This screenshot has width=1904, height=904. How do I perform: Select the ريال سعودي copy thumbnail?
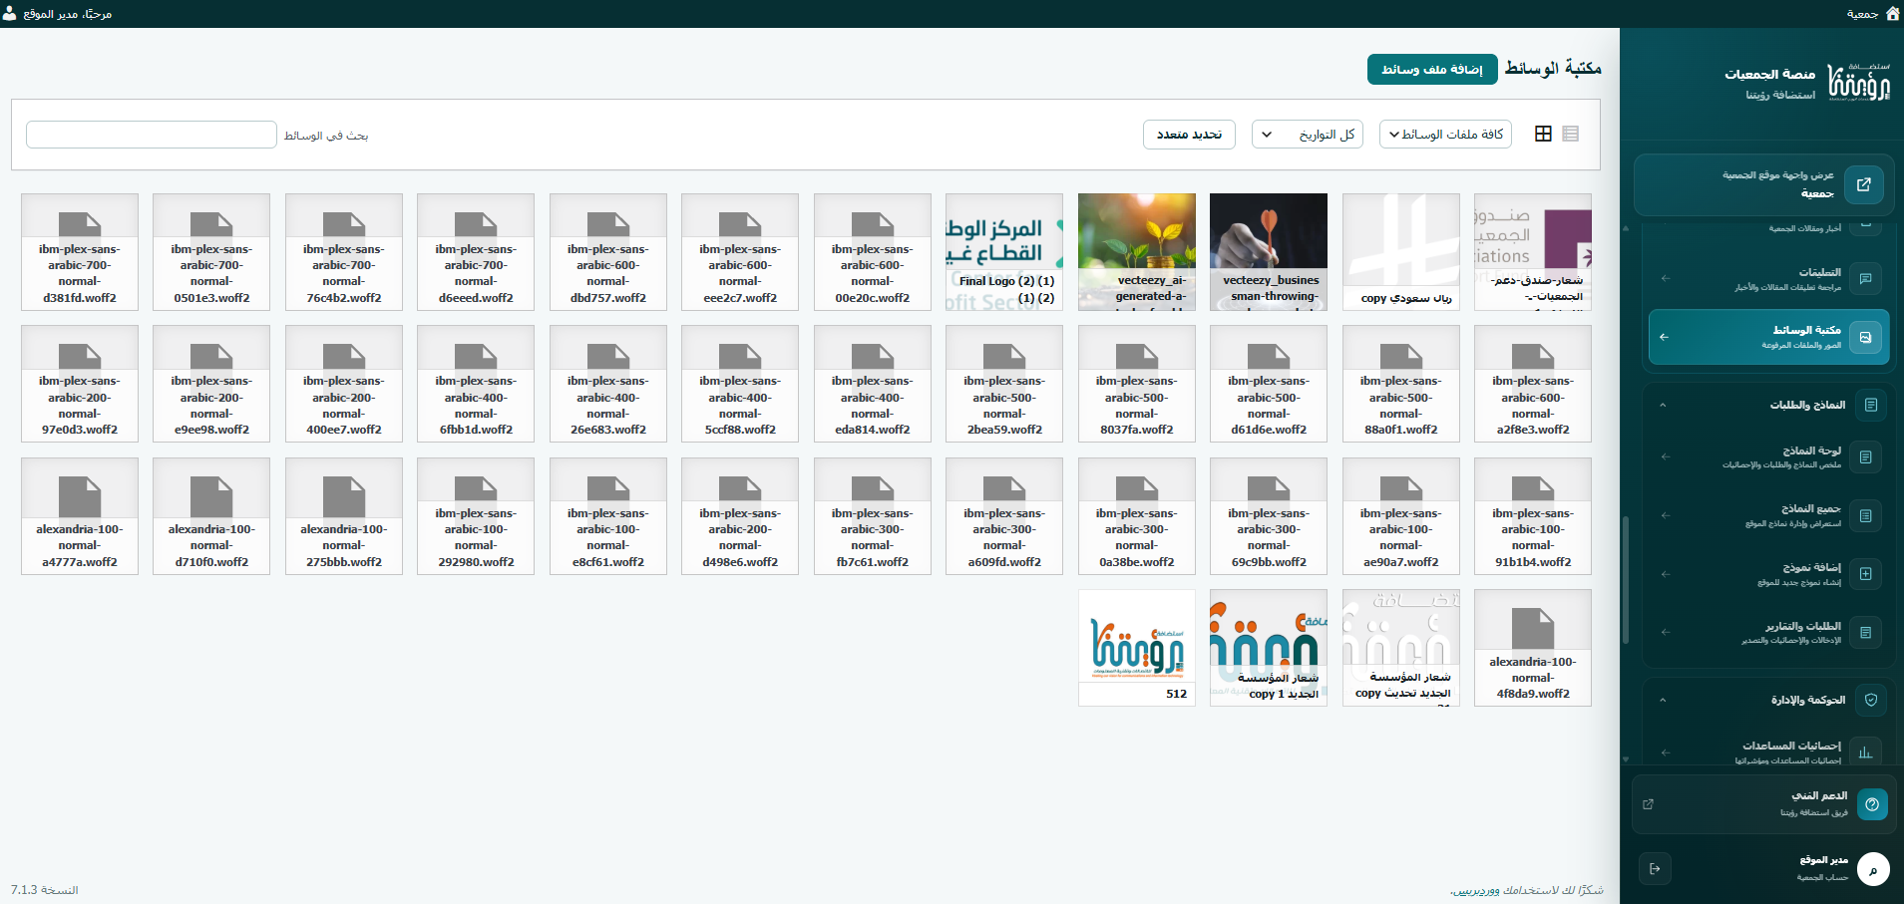(x=1401, y=252)
